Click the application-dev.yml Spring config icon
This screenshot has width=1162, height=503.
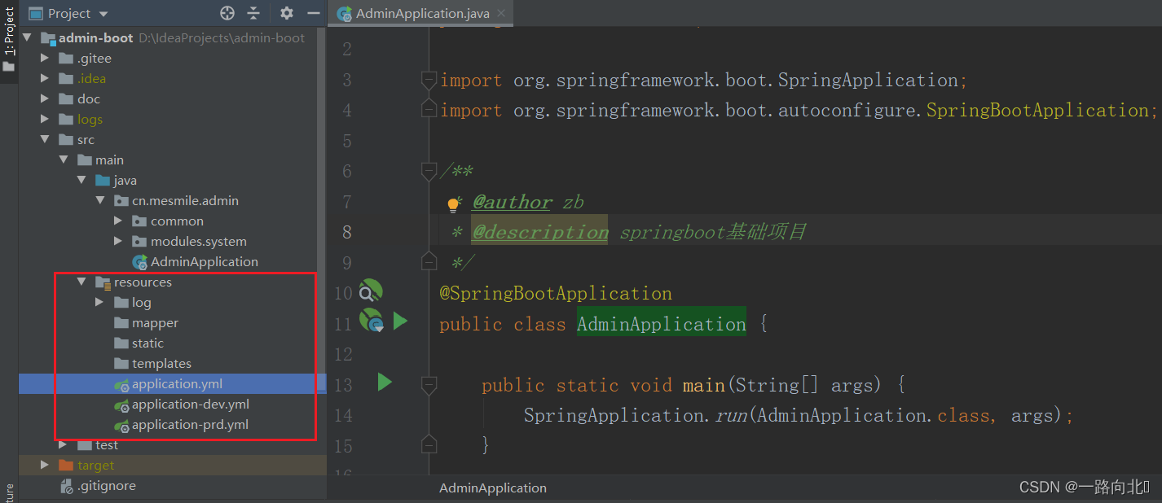[121, 405]
